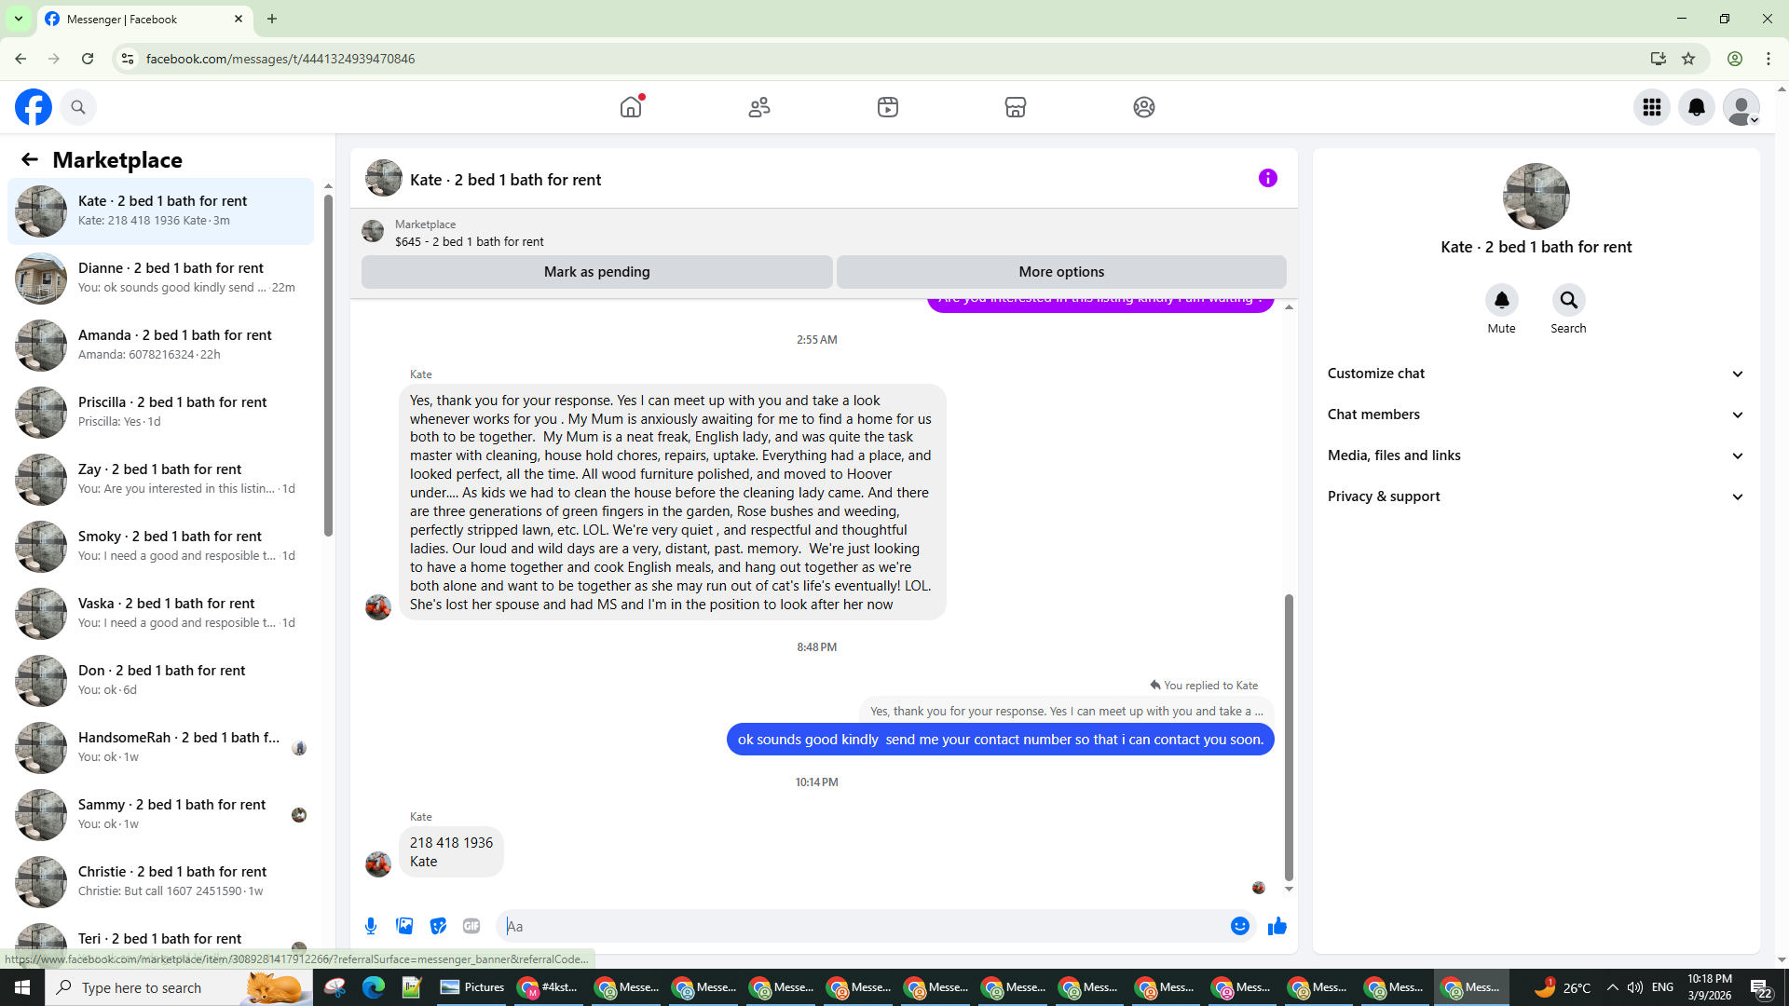
Task: Click the voice clip microphone icon
Action: click(371, 926)
